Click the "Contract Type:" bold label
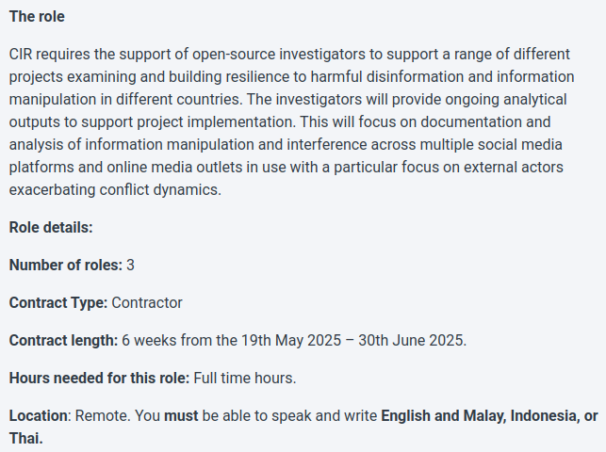606x452 pixels. tap(58, 303)
